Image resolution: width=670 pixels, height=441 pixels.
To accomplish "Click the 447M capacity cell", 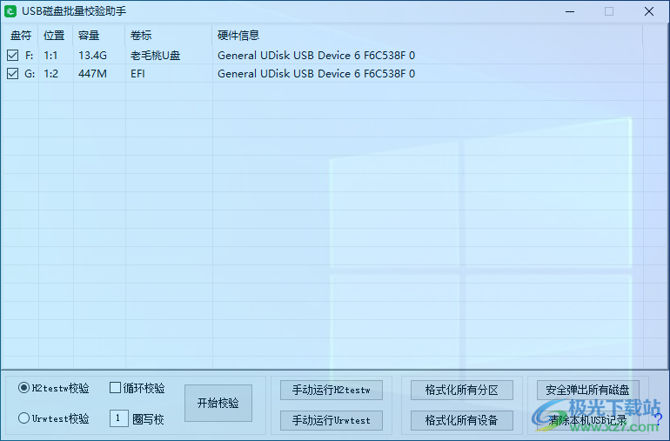I will 93,74.
